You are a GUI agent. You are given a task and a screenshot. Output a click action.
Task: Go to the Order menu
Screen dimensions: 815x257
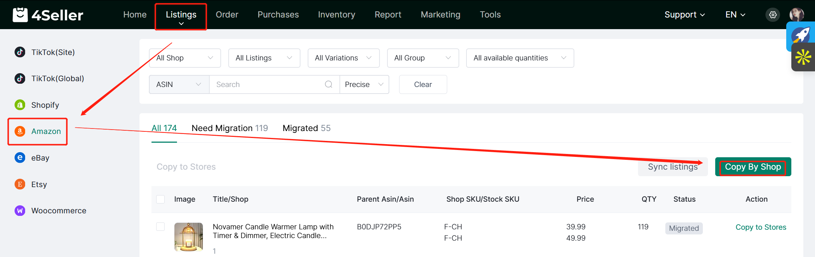[x=227, y=15]
